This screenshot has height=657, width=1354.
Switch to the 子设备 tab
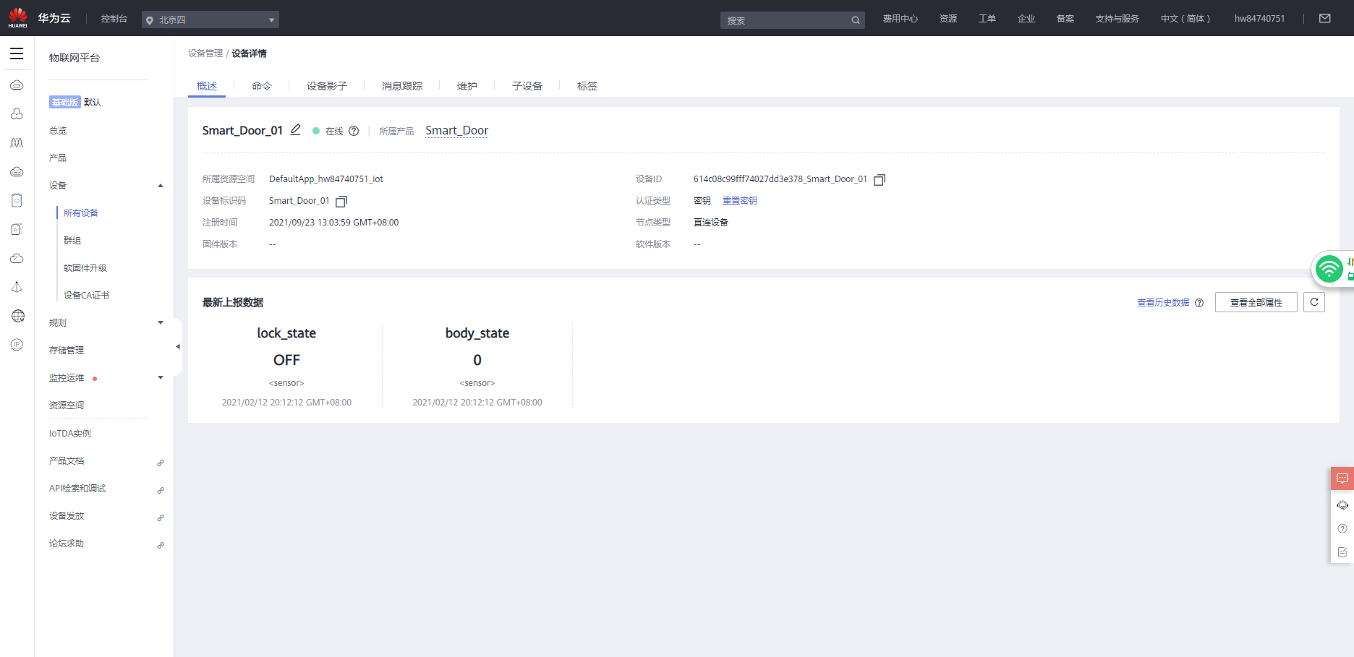tap(527, 86)
